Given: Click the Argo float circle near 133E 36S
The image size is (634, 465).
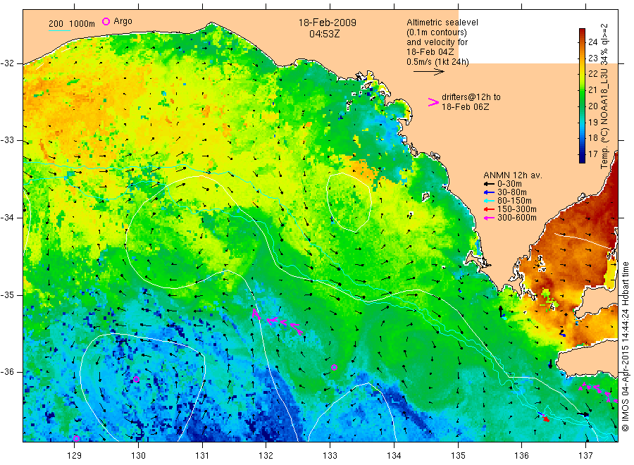Looking at the screenshot, I should click(x=334, y=368).
